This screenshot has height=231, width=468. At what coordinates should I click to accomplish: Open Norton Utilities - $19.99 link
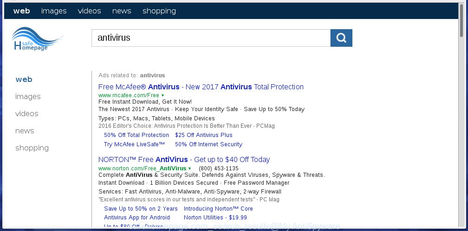tap(215, 218)
